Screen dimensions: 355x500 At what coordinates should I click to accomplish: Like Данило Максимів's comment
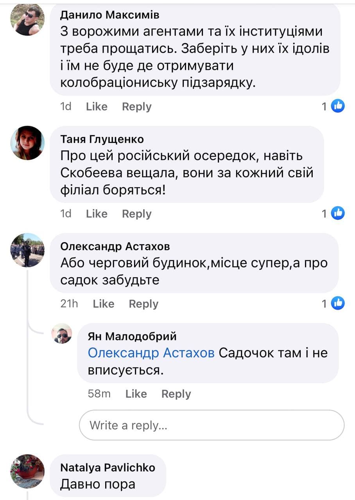coord(97,107)
